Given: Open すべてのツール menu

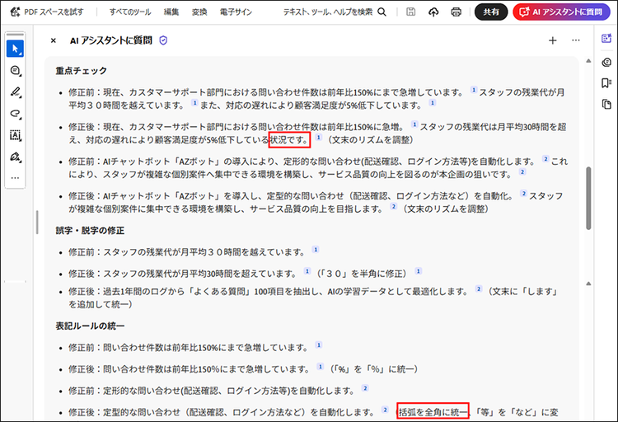Looking at the screenshot, I should [130, 12].
